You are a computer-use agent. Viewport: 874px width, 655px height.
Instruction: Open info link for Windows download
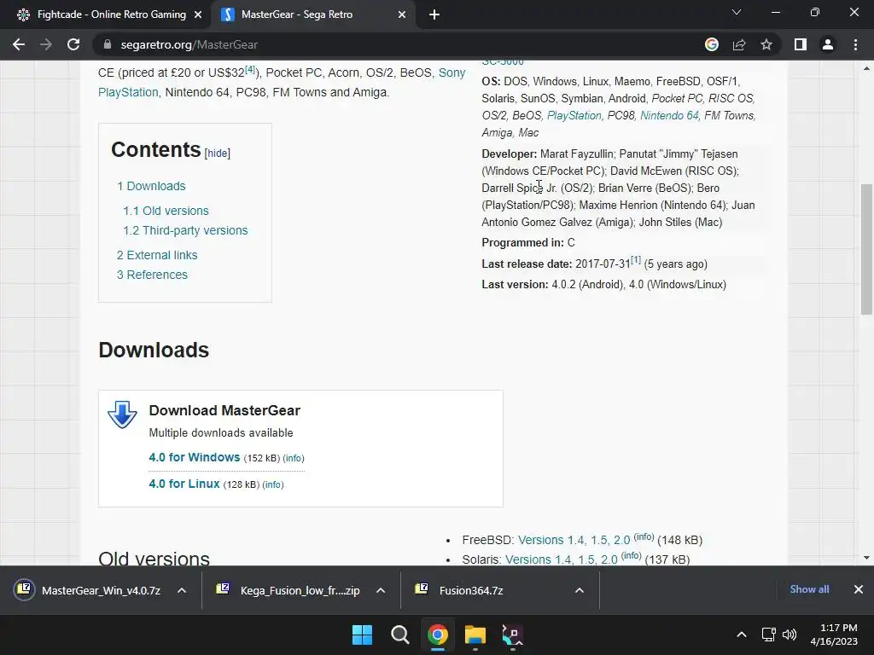[294, 458]
